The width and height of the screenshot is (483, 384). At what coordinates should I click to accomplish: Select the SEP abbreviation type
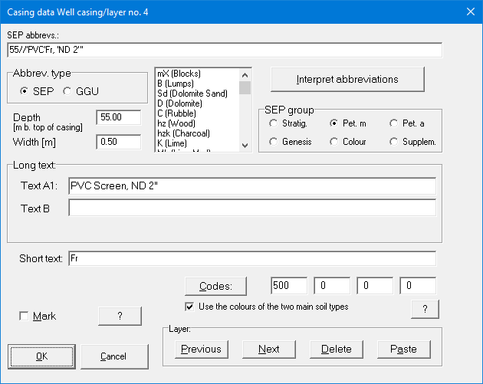pos(25,92)
